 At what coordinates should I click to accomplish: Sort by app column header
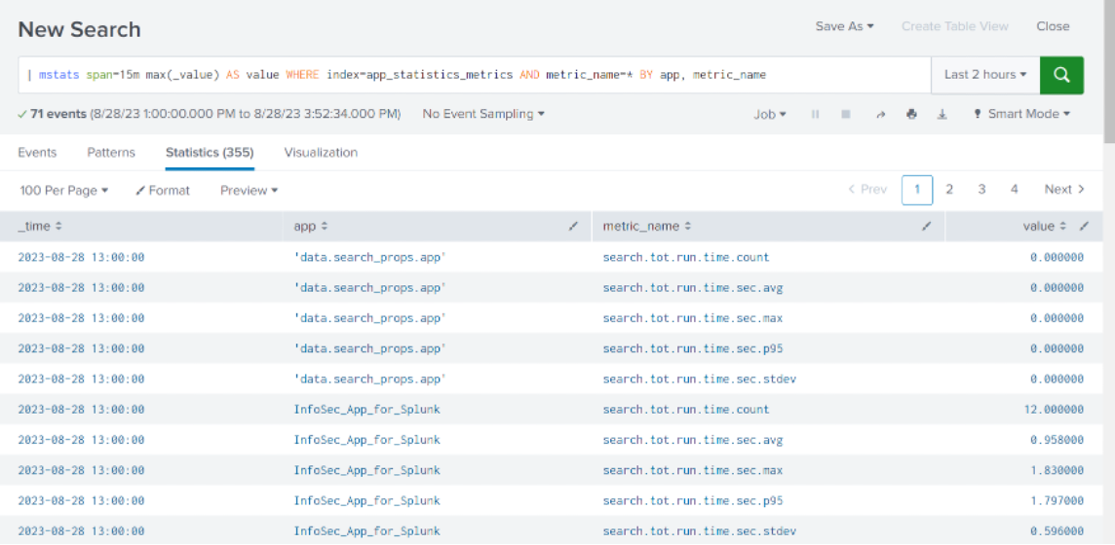310,227
